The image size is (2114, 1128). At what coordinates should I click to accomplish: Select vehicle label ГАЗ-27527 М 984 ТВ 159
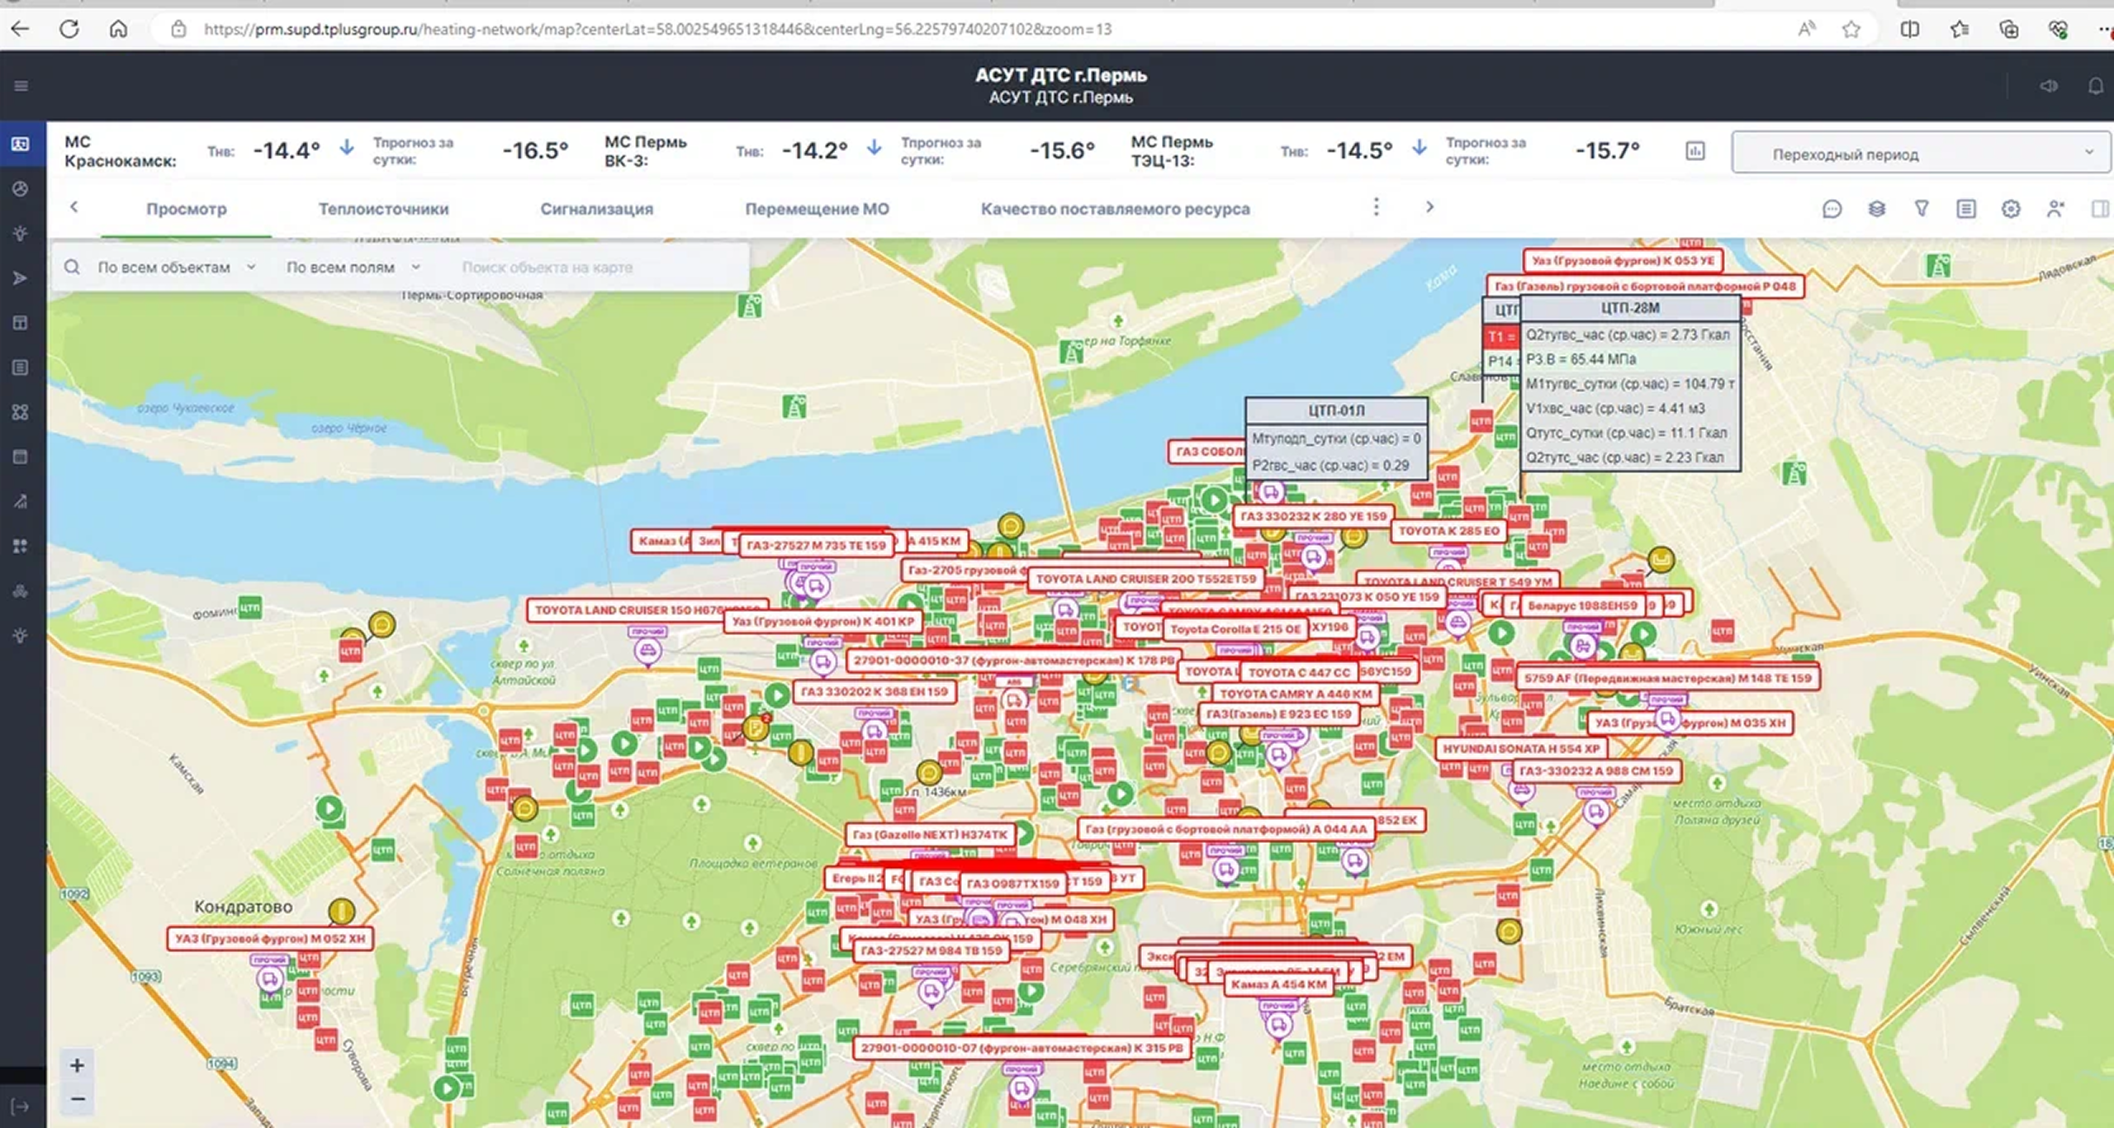click(931, 950)
